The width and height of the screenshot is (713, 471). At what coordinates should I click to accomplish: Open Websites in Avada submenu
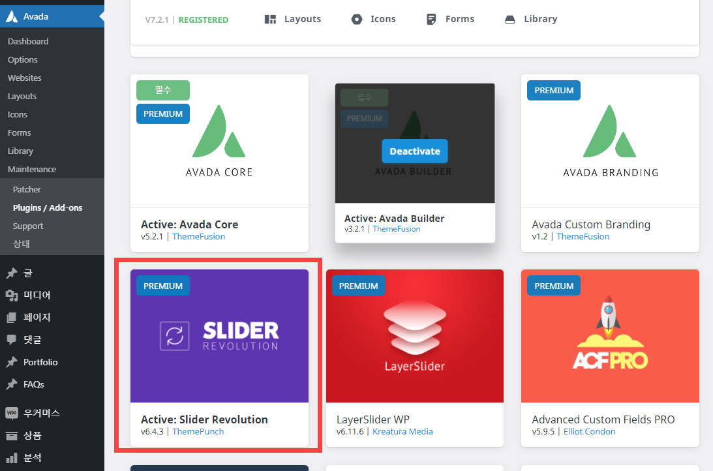tap(25, 78)
